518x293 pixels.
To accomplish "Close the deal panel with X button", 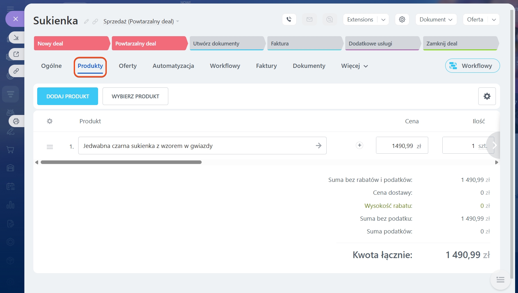I will pyautogui.click(x=15, y=19).
